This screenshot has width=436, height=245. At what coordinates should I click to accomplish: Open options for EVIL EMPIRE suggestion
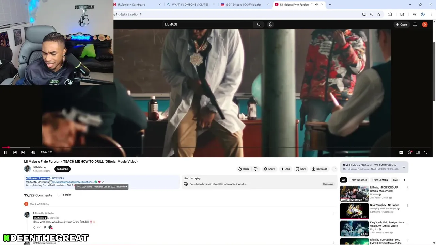(407, 240)
